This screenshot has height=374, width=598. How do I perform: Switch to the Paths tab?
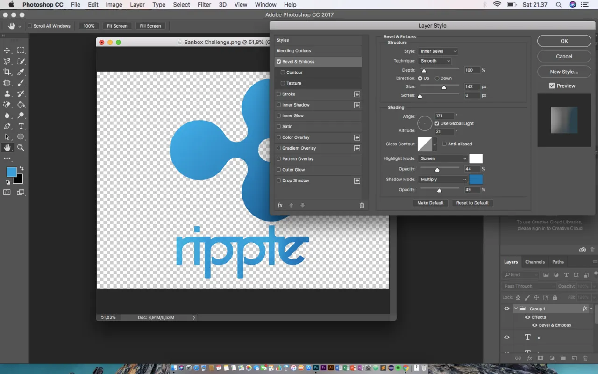point(558,262)
